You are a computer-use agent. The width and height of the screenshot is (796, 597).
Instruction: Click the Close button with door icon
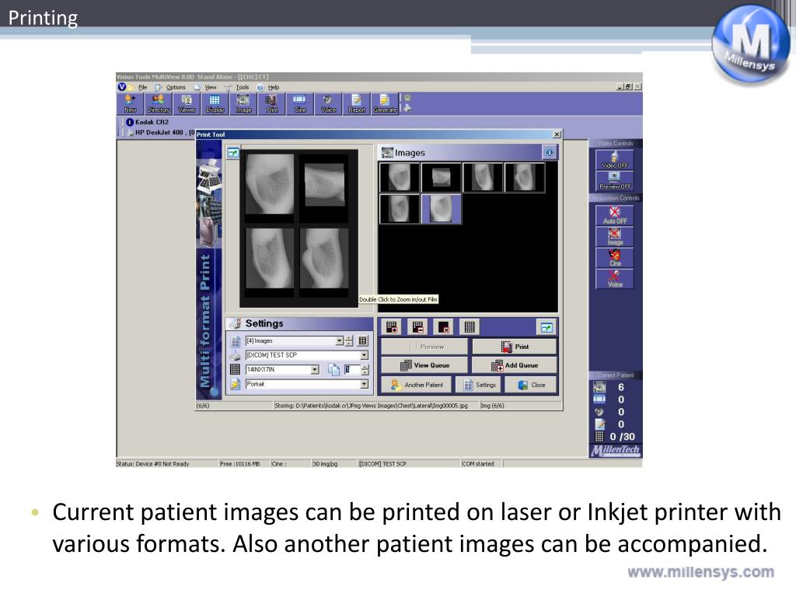531,386
